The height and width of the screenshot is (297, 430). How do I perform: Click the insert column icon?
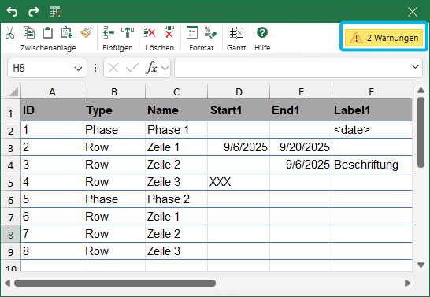tap(128, 32)
